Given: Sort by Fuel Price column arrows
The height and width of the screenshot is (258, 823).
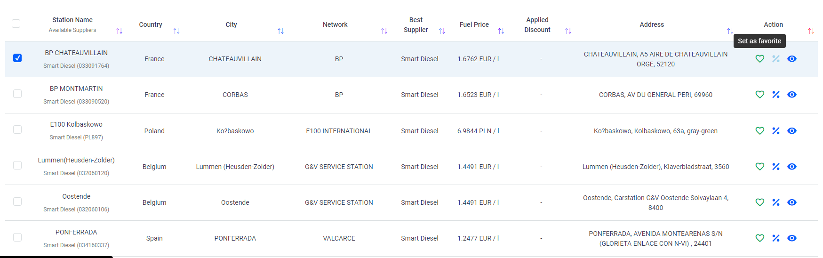Looking at the screenshot, I should 501,31.
